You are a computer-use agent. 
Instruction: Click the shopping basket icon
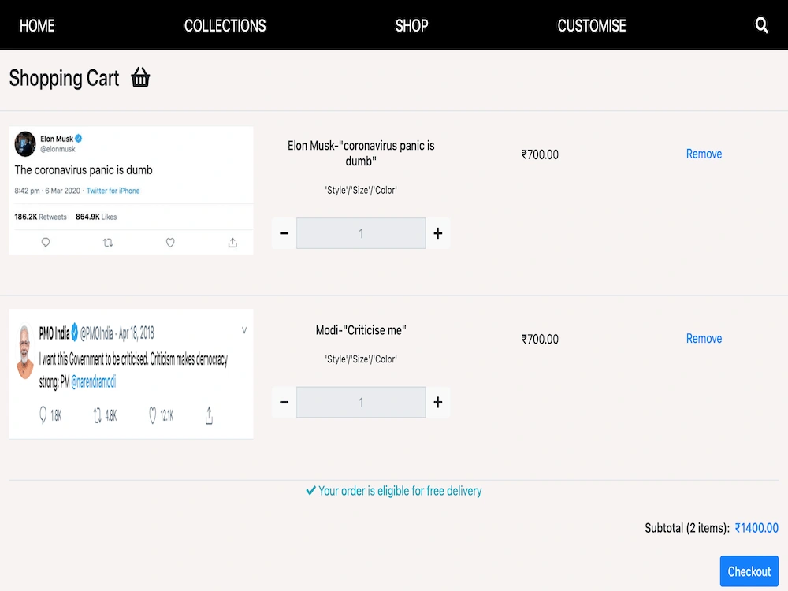(140, 78)
